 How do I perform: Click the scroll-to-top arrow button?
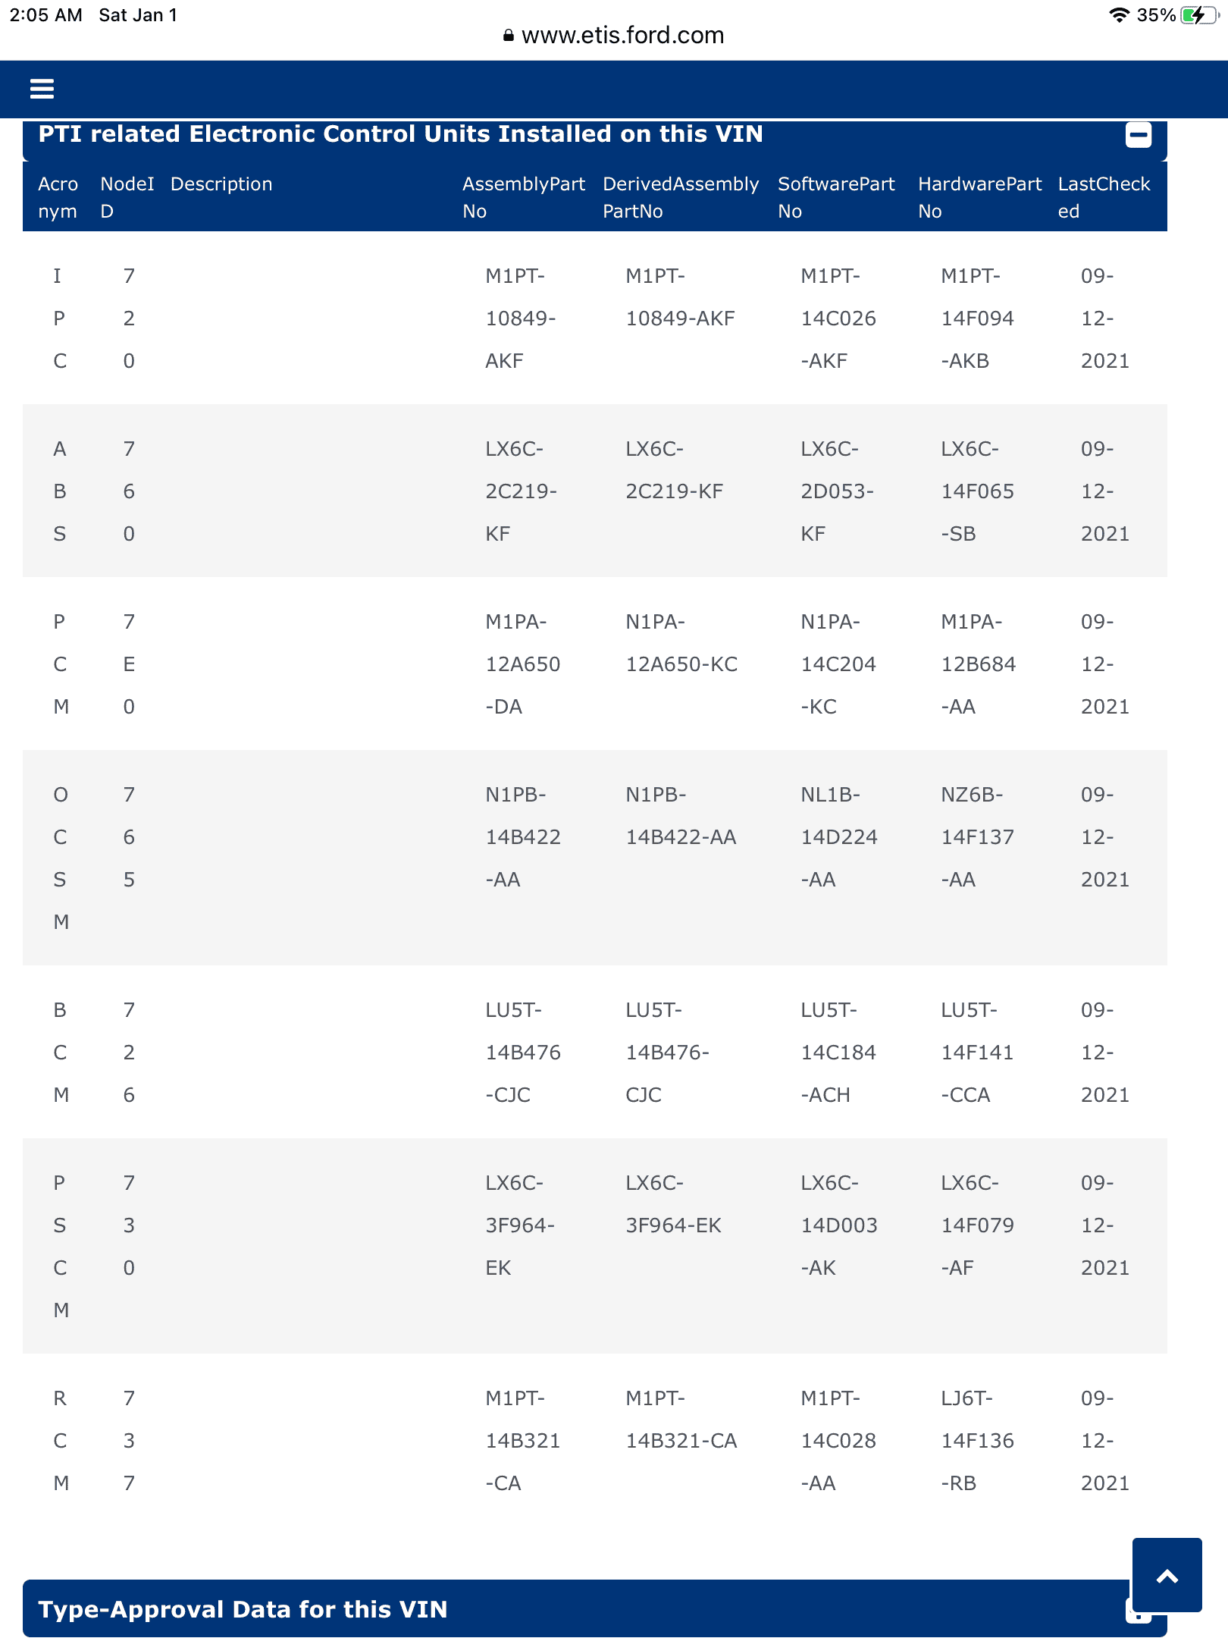[1167, 1576]
